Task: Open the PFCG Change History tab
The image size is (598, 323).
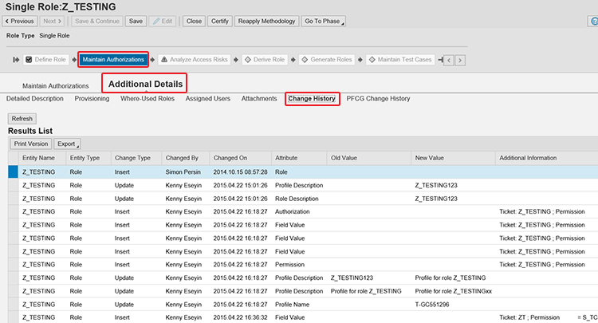Action: (378, 99)
